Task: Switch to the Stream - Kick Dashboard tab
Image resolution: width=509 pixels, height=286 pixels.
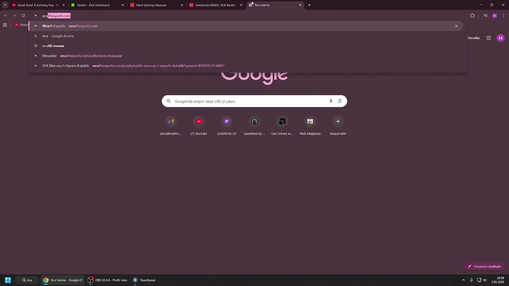Action: [97, 5]
